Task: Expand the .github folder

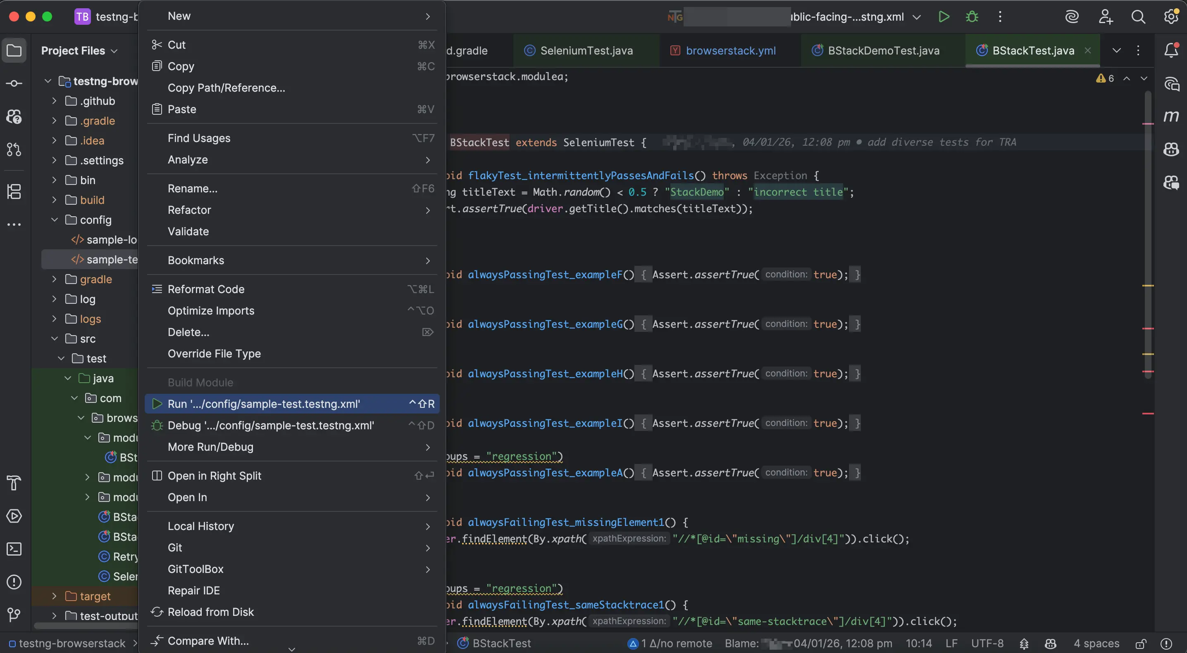Action: click(53, 101)
